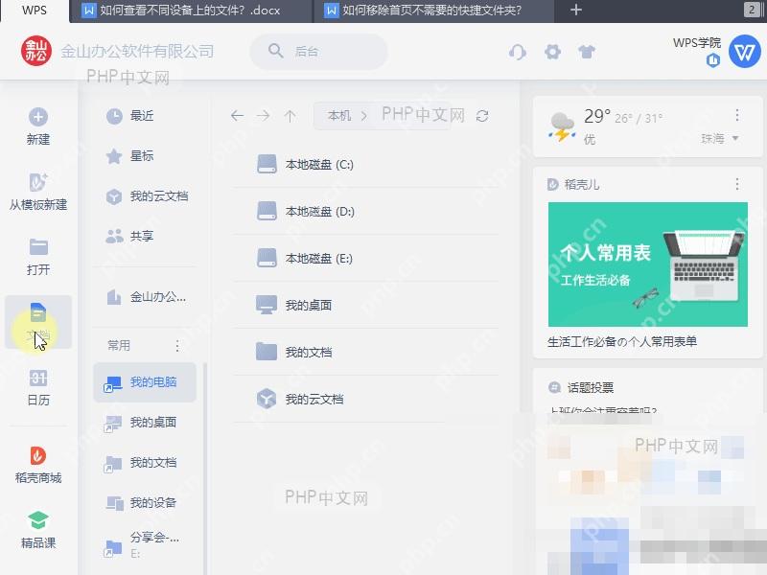Viewport: 767px width, 575px height.
Task: Click the 话题投票 heading
Action: click(590, 388)
